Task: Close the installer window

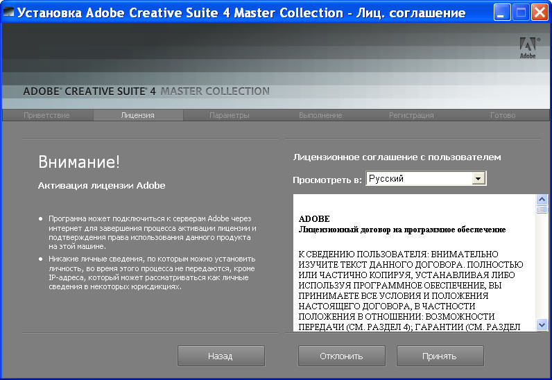Action: (540, 12)
